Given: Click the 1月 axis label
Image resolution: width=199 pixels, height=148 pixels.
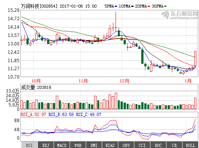Looking at the screenshot, I should point(188,81).
